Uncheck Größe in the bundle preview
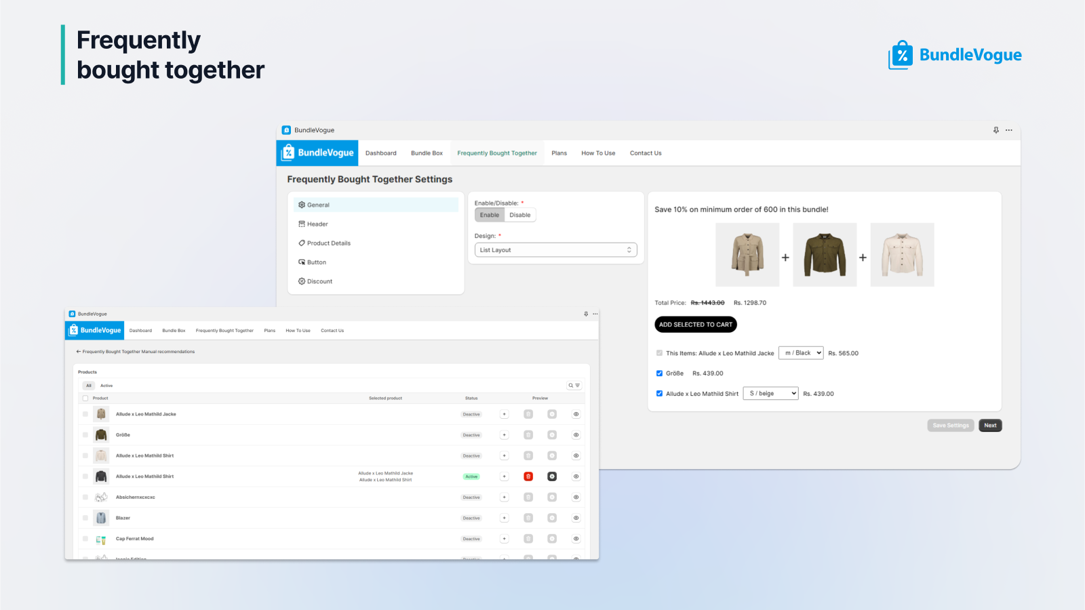 tap(659, 373)
